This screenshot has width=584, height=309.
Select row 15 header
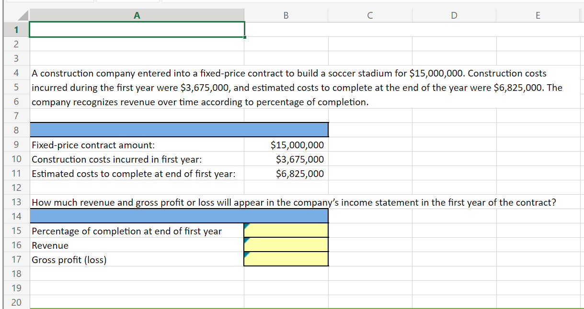(16, 231)
